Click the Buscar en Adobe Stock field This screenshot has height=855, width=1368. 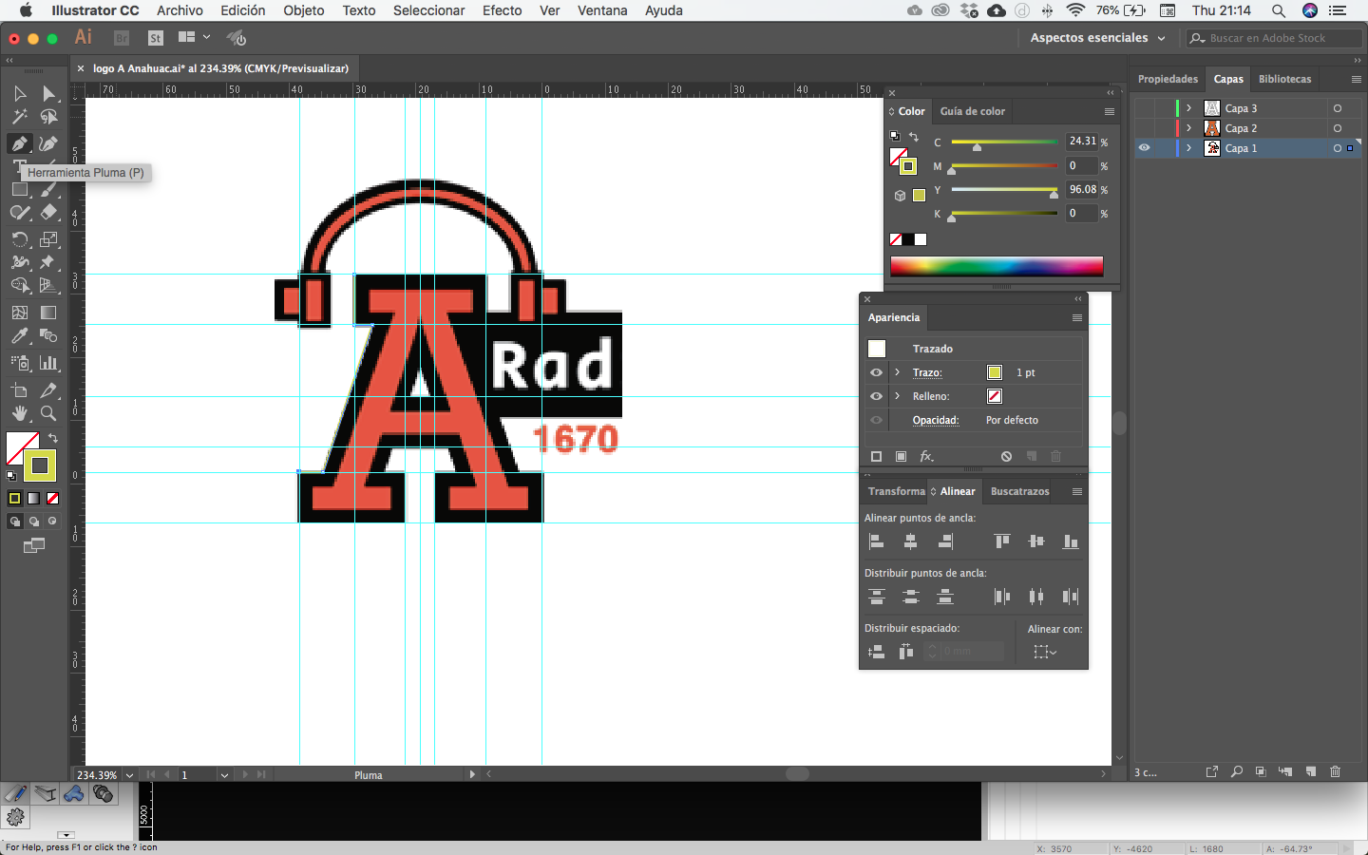[x=1275, y=38]
